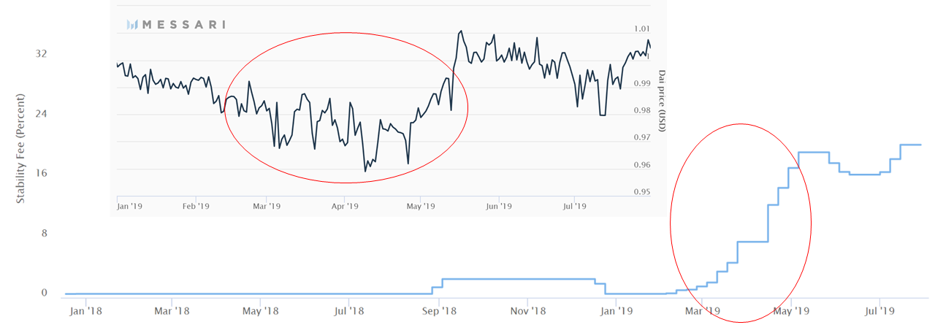Click the Jul '19 label on bottom stability-fee axis

pos(879,311)
